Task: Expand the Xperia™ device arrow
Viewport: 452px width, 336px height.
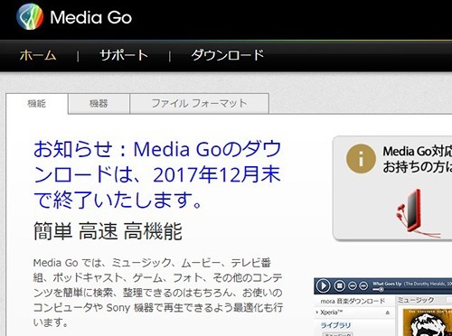Action: coord(317,313)
